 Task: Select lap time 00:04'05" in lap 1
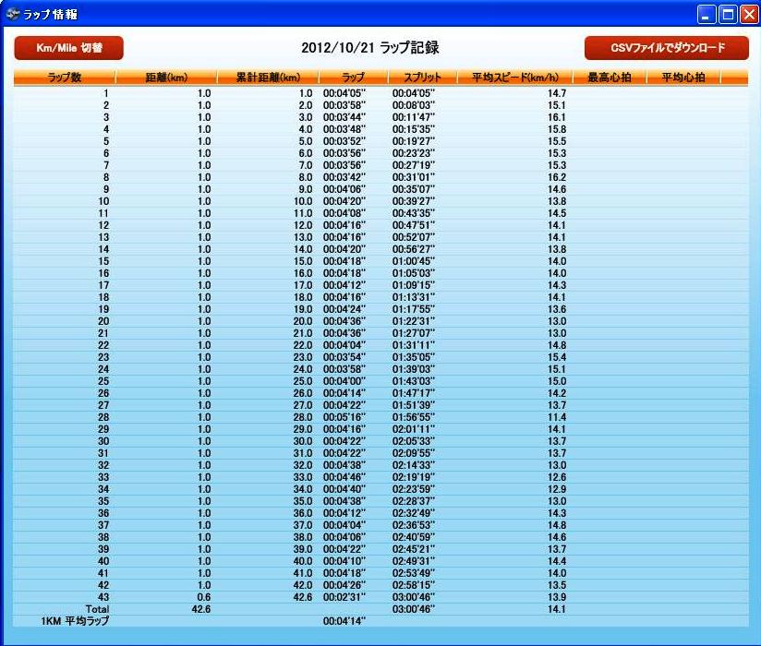coord(344,93)
